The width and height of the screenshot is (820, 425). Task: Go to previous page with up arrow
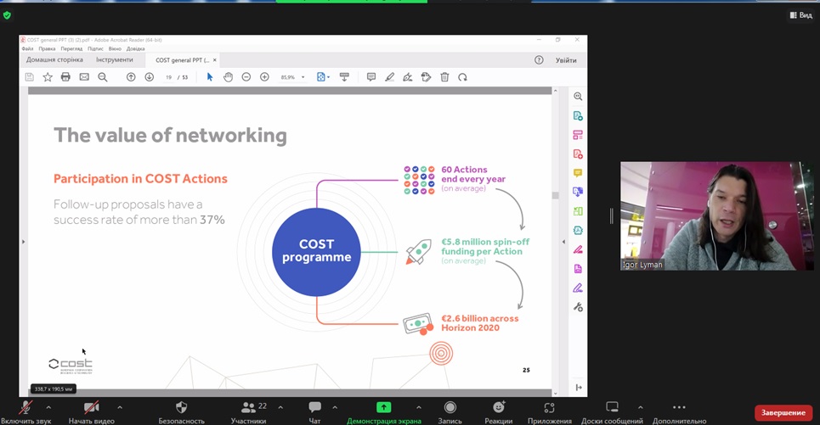(131, 77)
